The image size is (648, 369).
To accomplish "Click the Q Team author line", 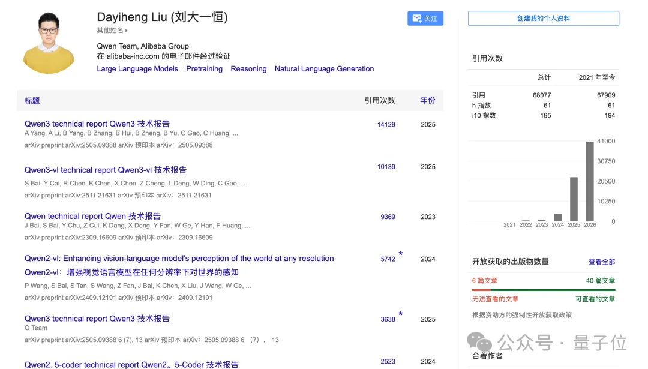I will [x=36, y=328].
